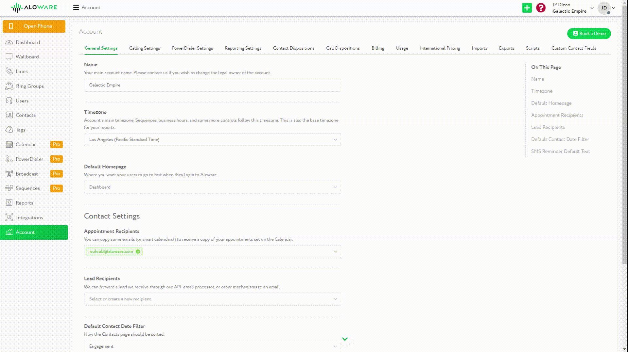The width and height of the screenshot is (628, 352).
Task: Open Reporting Settings tab
Action: 243,48
